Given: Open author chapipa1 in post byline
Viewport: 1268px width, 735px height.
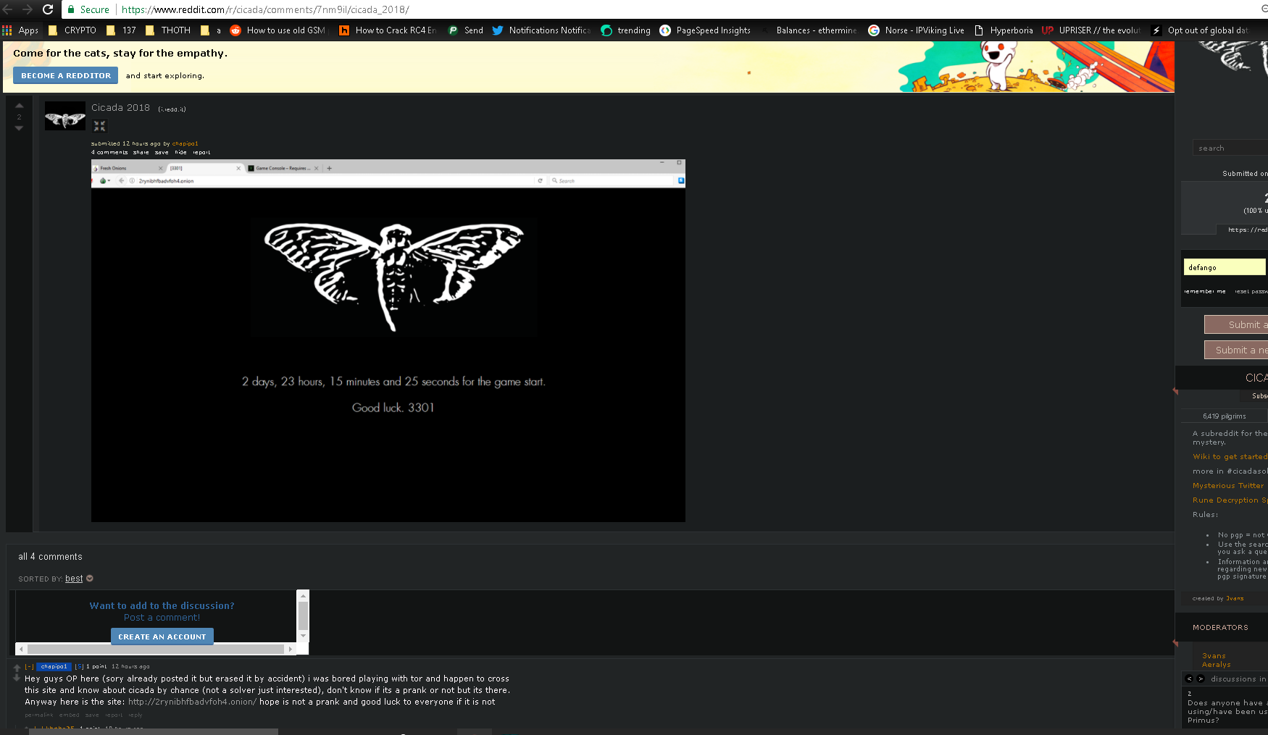Looking at the screenshot, I should (185, 143).
